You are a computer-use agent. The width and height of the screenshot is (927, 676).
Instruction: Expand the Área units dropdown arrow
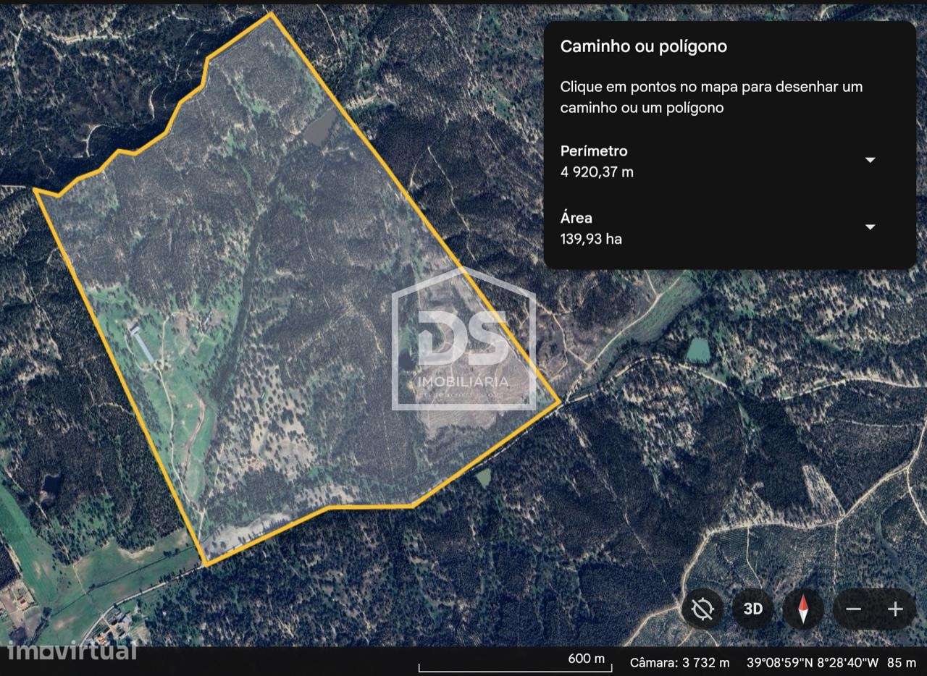tap(871, 227)
